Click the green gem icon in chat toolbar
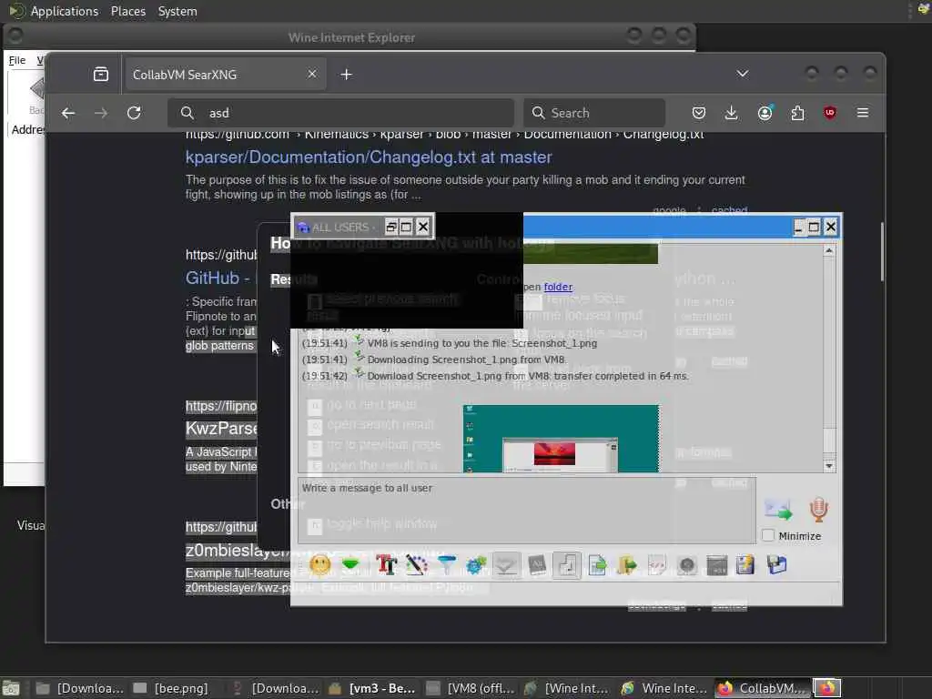Image resolution: width=932 pixels, height=699 pixels. (x=350, y=563)
